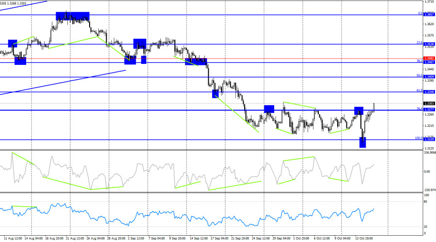
Task: Click the 26 Aug 04:00 time label
Action: (x=95, y=239)
